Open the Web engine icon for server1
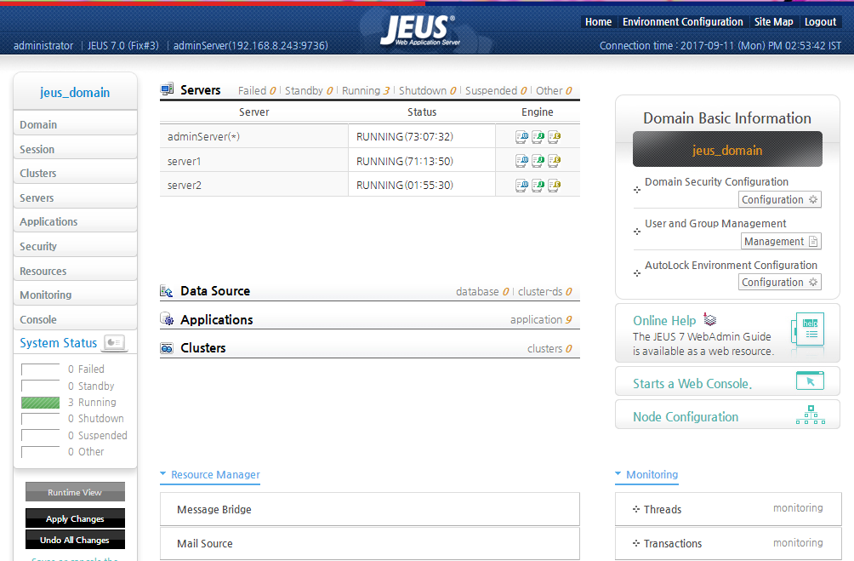 521,161
